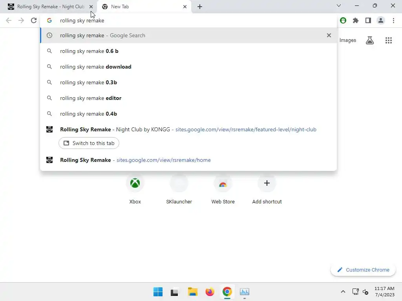This screenshot has height=301, width=402.
Task: Close the Rolling Sky Remake tab
Action: tap(91, 7)
